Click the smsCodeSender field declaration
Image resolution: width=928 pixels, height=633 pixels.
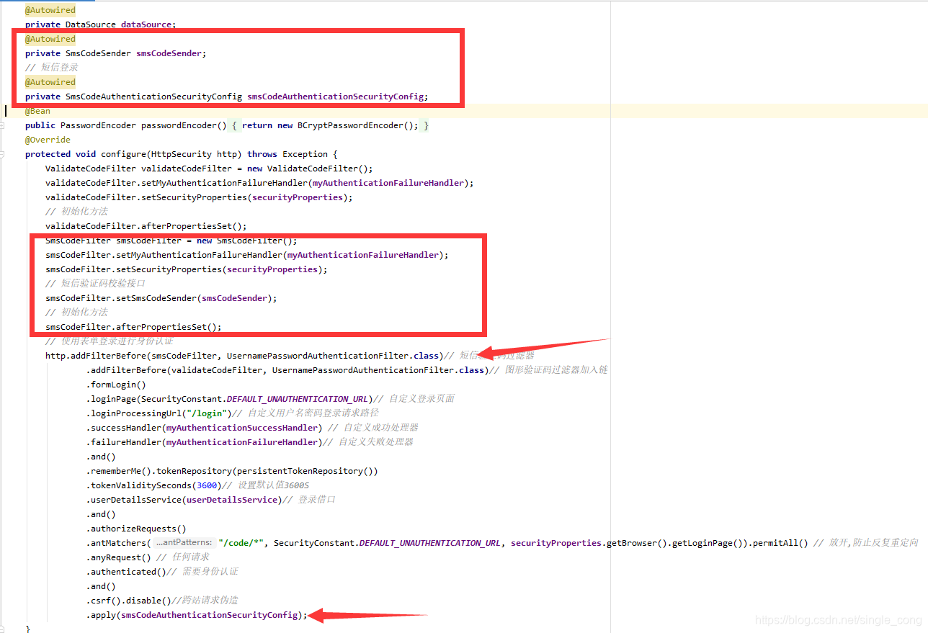click(x=115, y=53)
